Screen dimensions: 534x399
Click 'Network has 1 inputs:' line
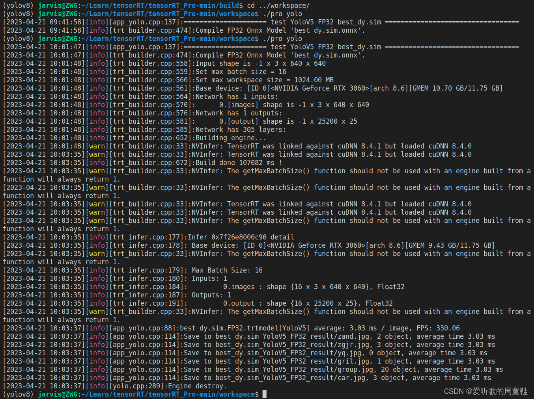coord(237,97)
